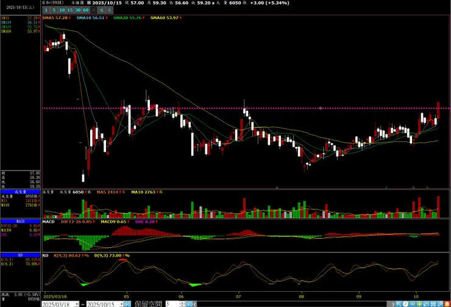Click the +3.00 (+5.34%) change value
This screenshot has height=307, width=451.
(x=269, y=3)
